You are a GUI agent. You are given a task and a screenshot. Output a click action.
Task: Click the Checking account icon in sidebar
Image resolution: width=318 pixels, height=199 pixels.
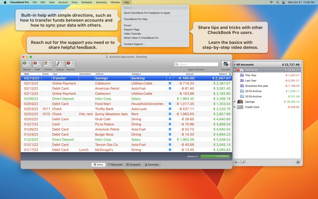(x=240, y=70)
